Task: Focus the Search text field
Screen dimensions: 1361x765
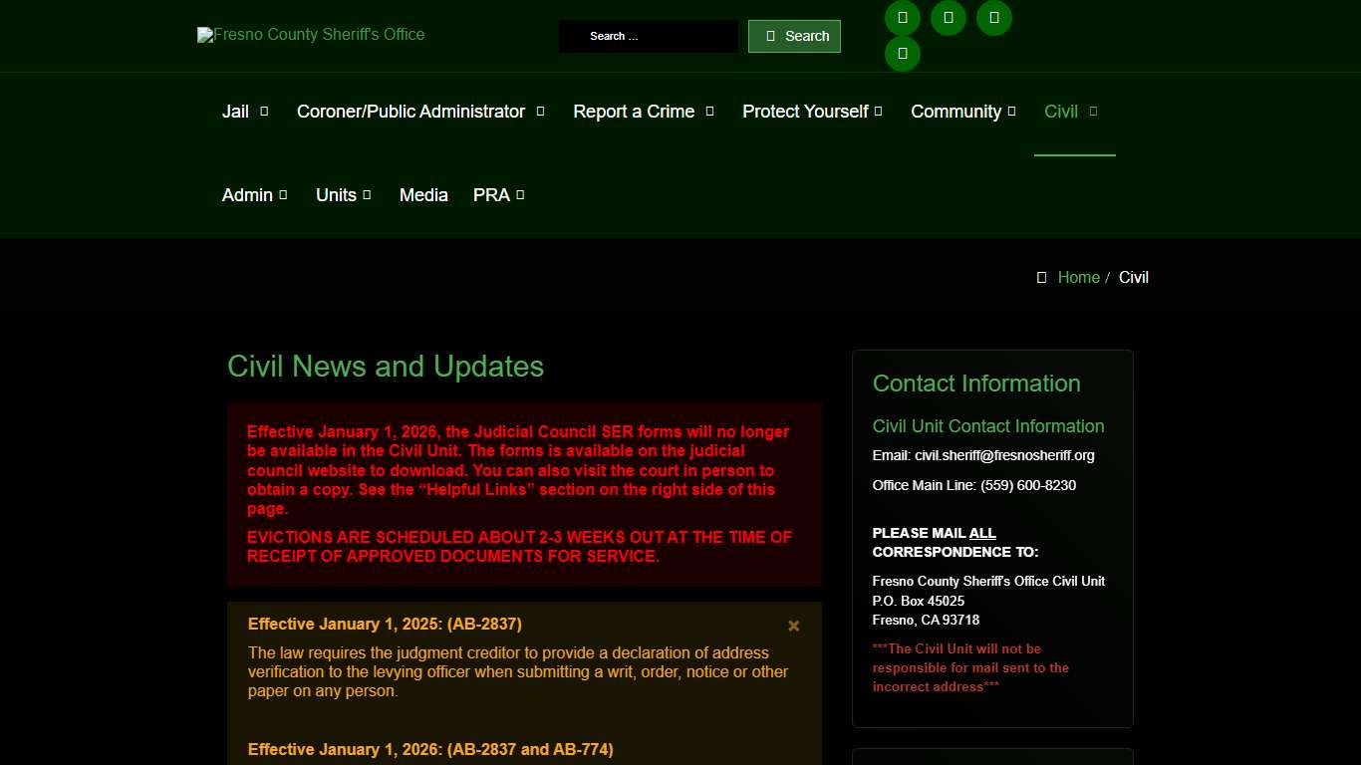Action: (648, 36)
